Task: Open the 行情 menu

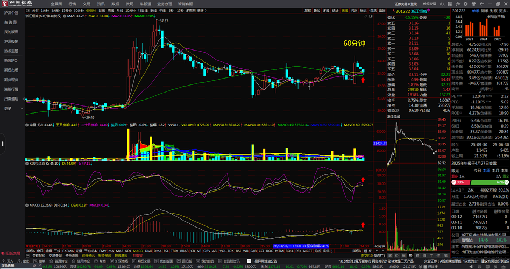Action: pyautogui.click(x=72, y=4)
